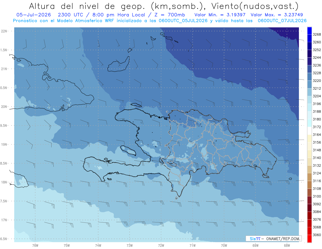Image resolution: width=322 pixels, height=249 pixels.
Task: Click the '18N' latitude label
Action: (4, 182)
